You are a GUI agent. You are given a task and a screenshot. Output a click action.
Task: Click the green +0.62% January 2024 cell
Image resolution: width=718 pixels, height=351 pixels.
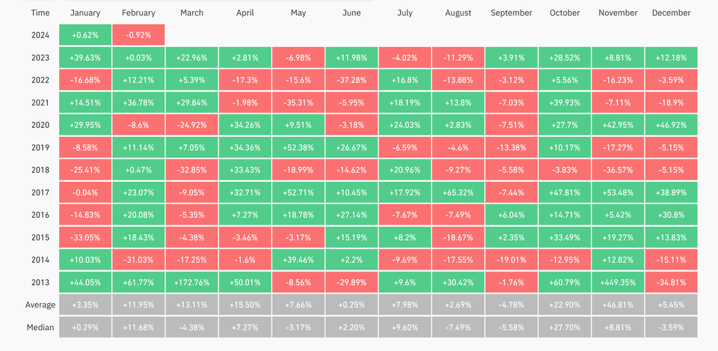(x=85, y=34)
